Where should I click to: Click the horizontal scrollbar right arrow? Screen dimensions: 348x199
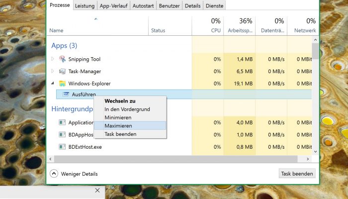pyautogui.click(x=308, y=159)
